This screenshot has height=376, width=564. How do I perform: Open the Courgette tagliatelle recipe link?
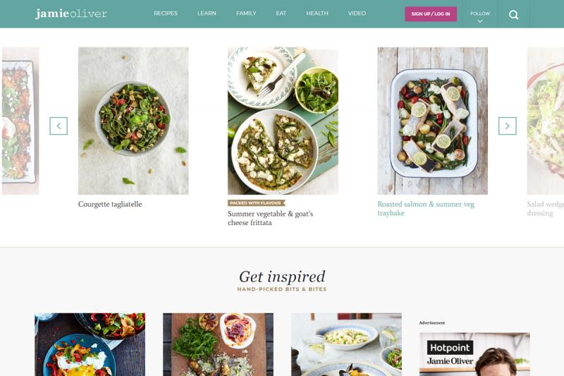click(110, 204)
